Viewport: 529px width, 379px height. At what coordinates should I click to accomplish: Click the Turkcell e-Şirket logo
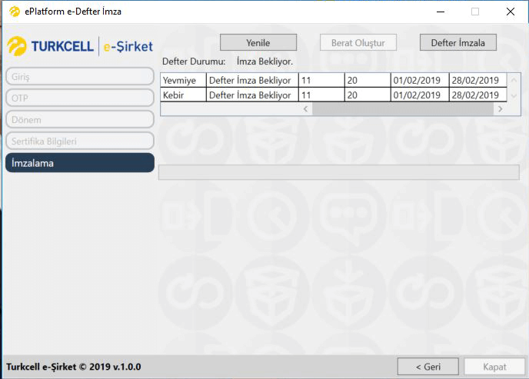pyautogui.click(x=80, y=46)
